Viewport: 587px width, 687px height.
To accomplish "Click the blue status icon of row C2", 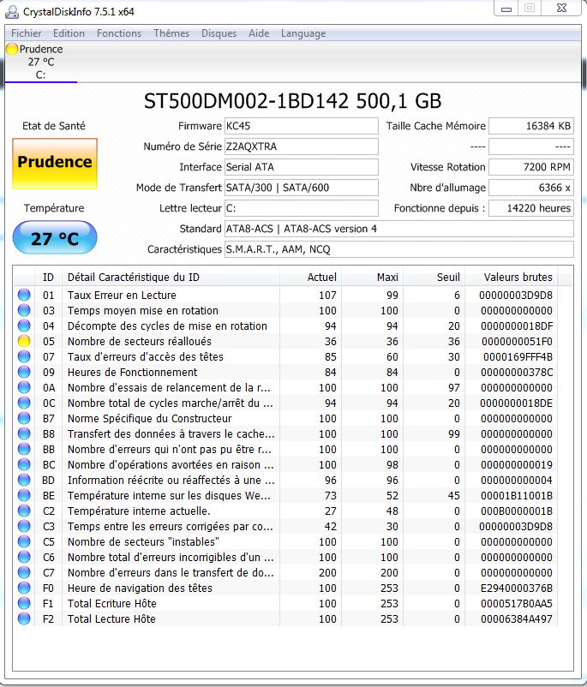I will [x=24, y=511].
